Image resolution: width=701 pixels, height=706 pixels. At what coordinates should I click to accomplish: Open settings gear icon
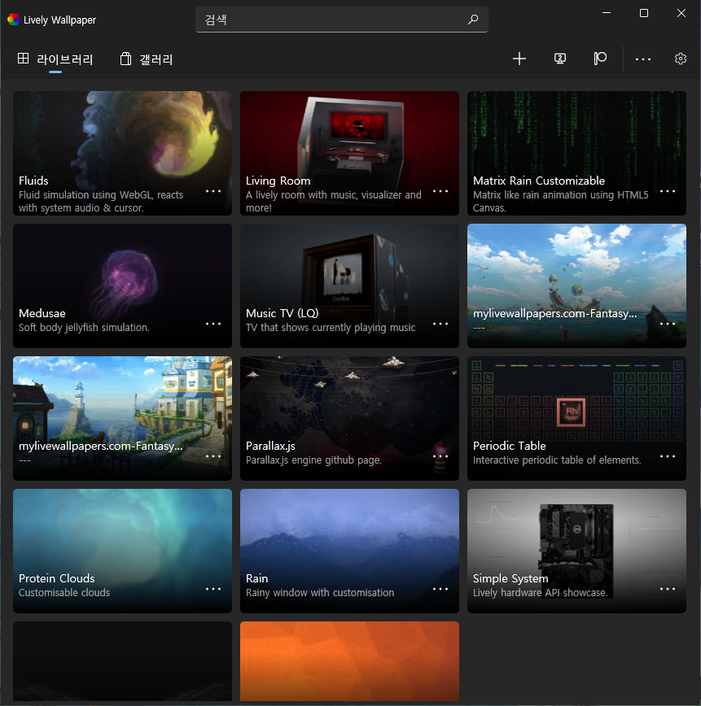point(681,59)
